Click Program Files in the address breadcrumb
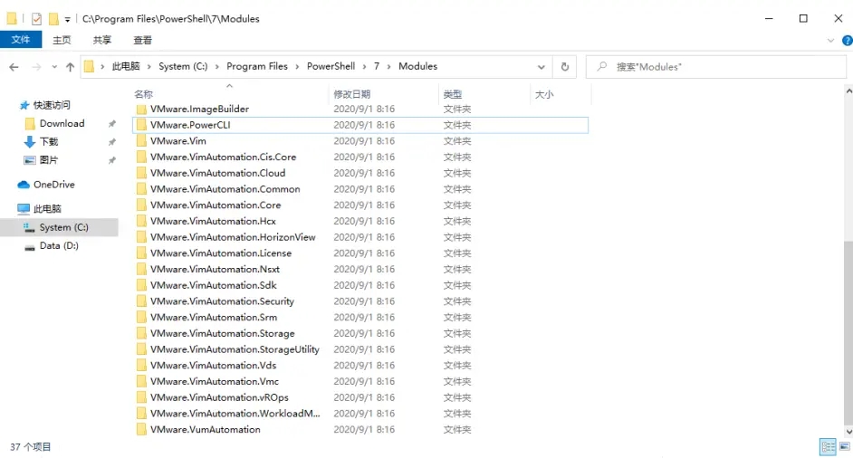Image resolution: width=853 pixels, height=458 pixels. point(257,66)
